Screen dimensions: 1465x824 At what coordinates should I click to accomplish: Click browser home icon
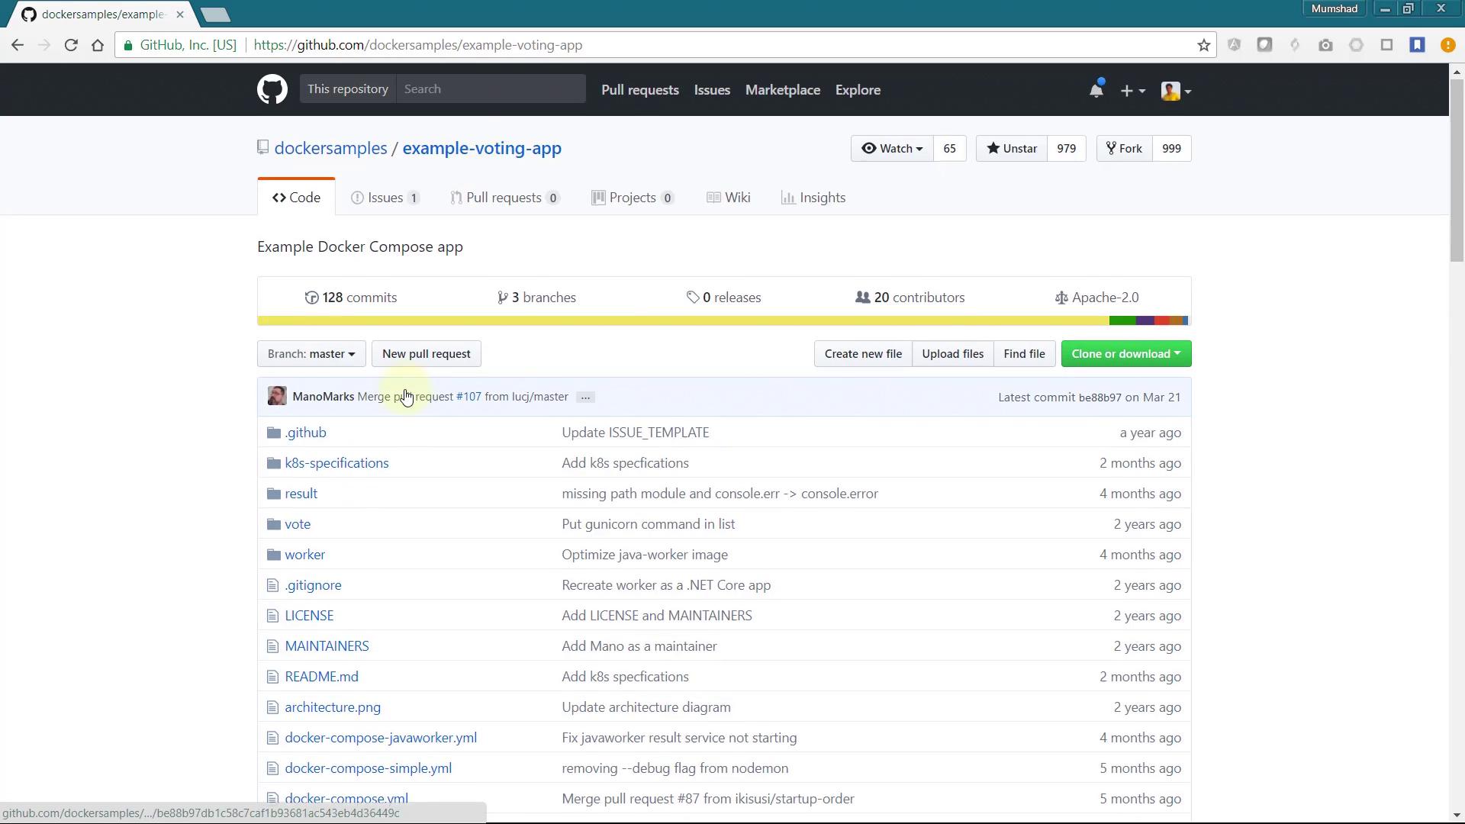tap(98, 45)
